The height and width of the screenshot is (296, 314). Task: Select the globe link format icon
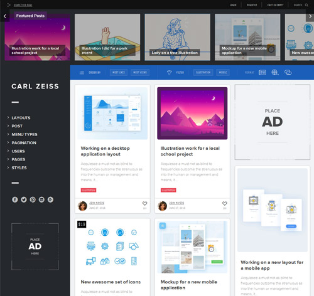(x=275, y=72)
